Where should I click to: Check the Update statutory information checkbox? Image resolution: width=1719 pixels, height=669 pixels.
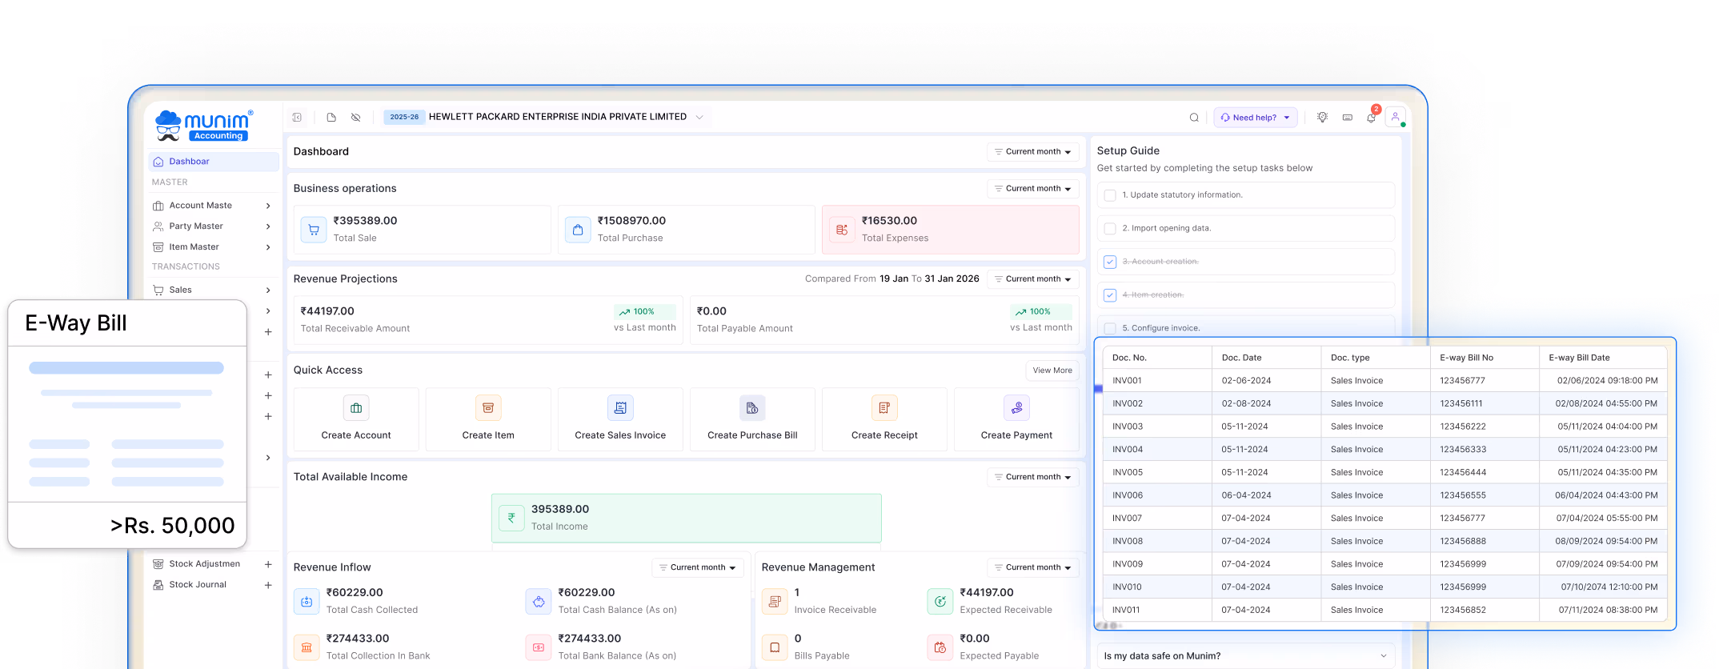1110,195
